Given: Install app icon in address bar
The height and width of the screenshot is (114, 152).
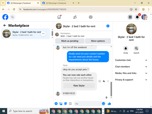Looking at the screenshot, I should point(131,9).
